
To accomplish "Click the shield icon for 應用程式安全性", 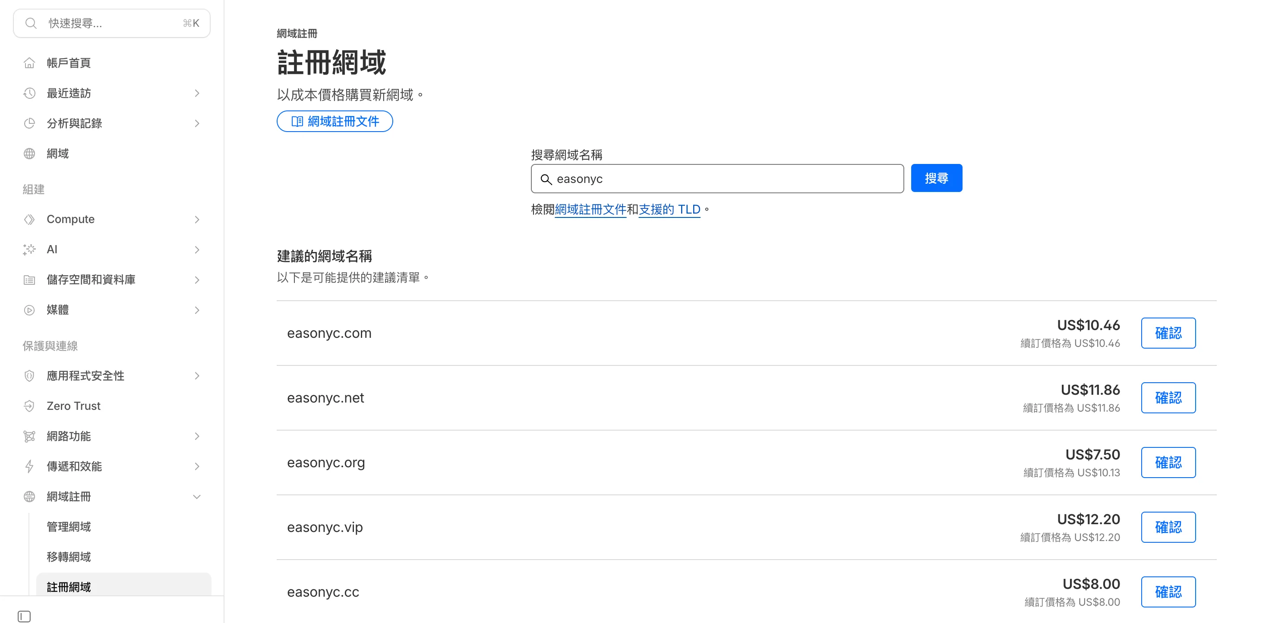I will 29,376.
